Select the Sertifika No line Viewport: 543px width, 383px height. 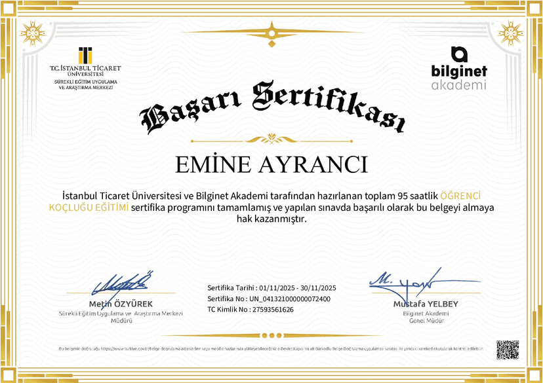click(x=269, y=299)
